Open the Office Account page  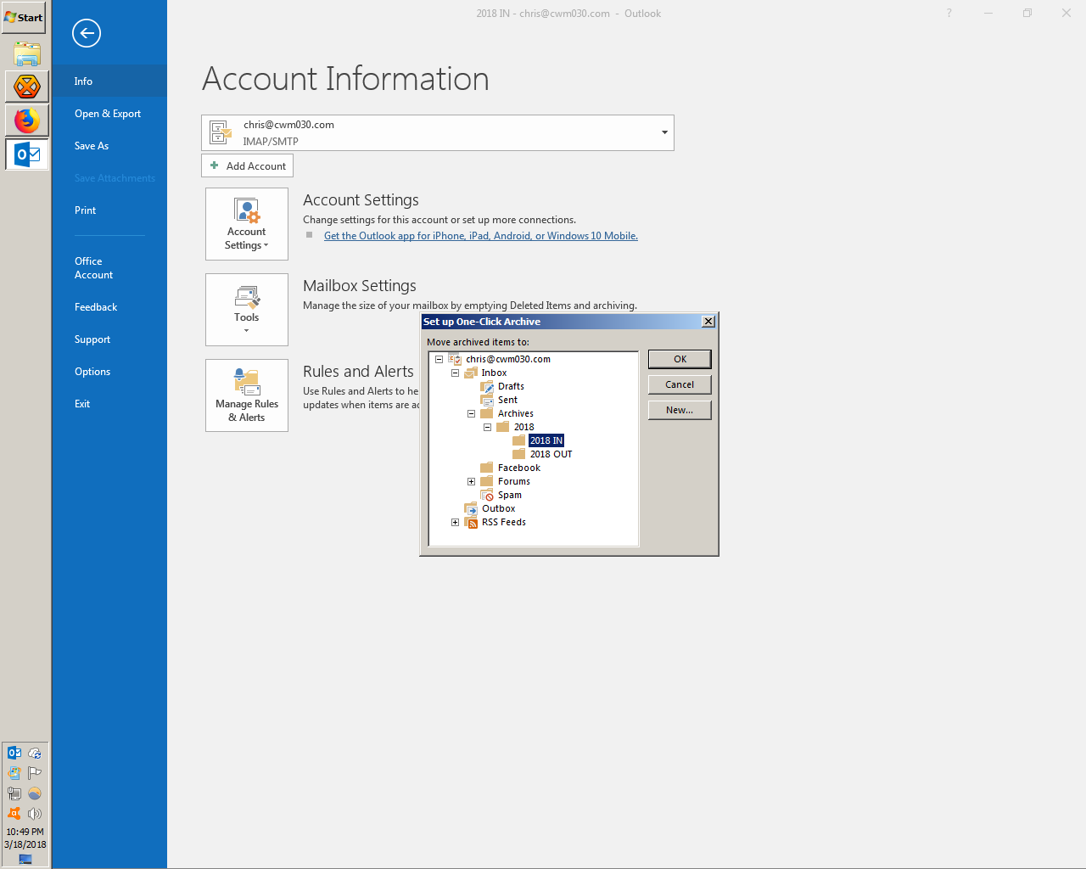pyautogui.click(x=109, y=267)
